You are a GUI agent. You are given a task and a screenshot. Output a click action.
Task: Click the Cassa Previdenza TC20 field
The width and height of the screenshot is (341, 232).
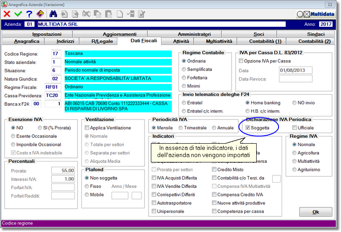(x=53, y=95)
